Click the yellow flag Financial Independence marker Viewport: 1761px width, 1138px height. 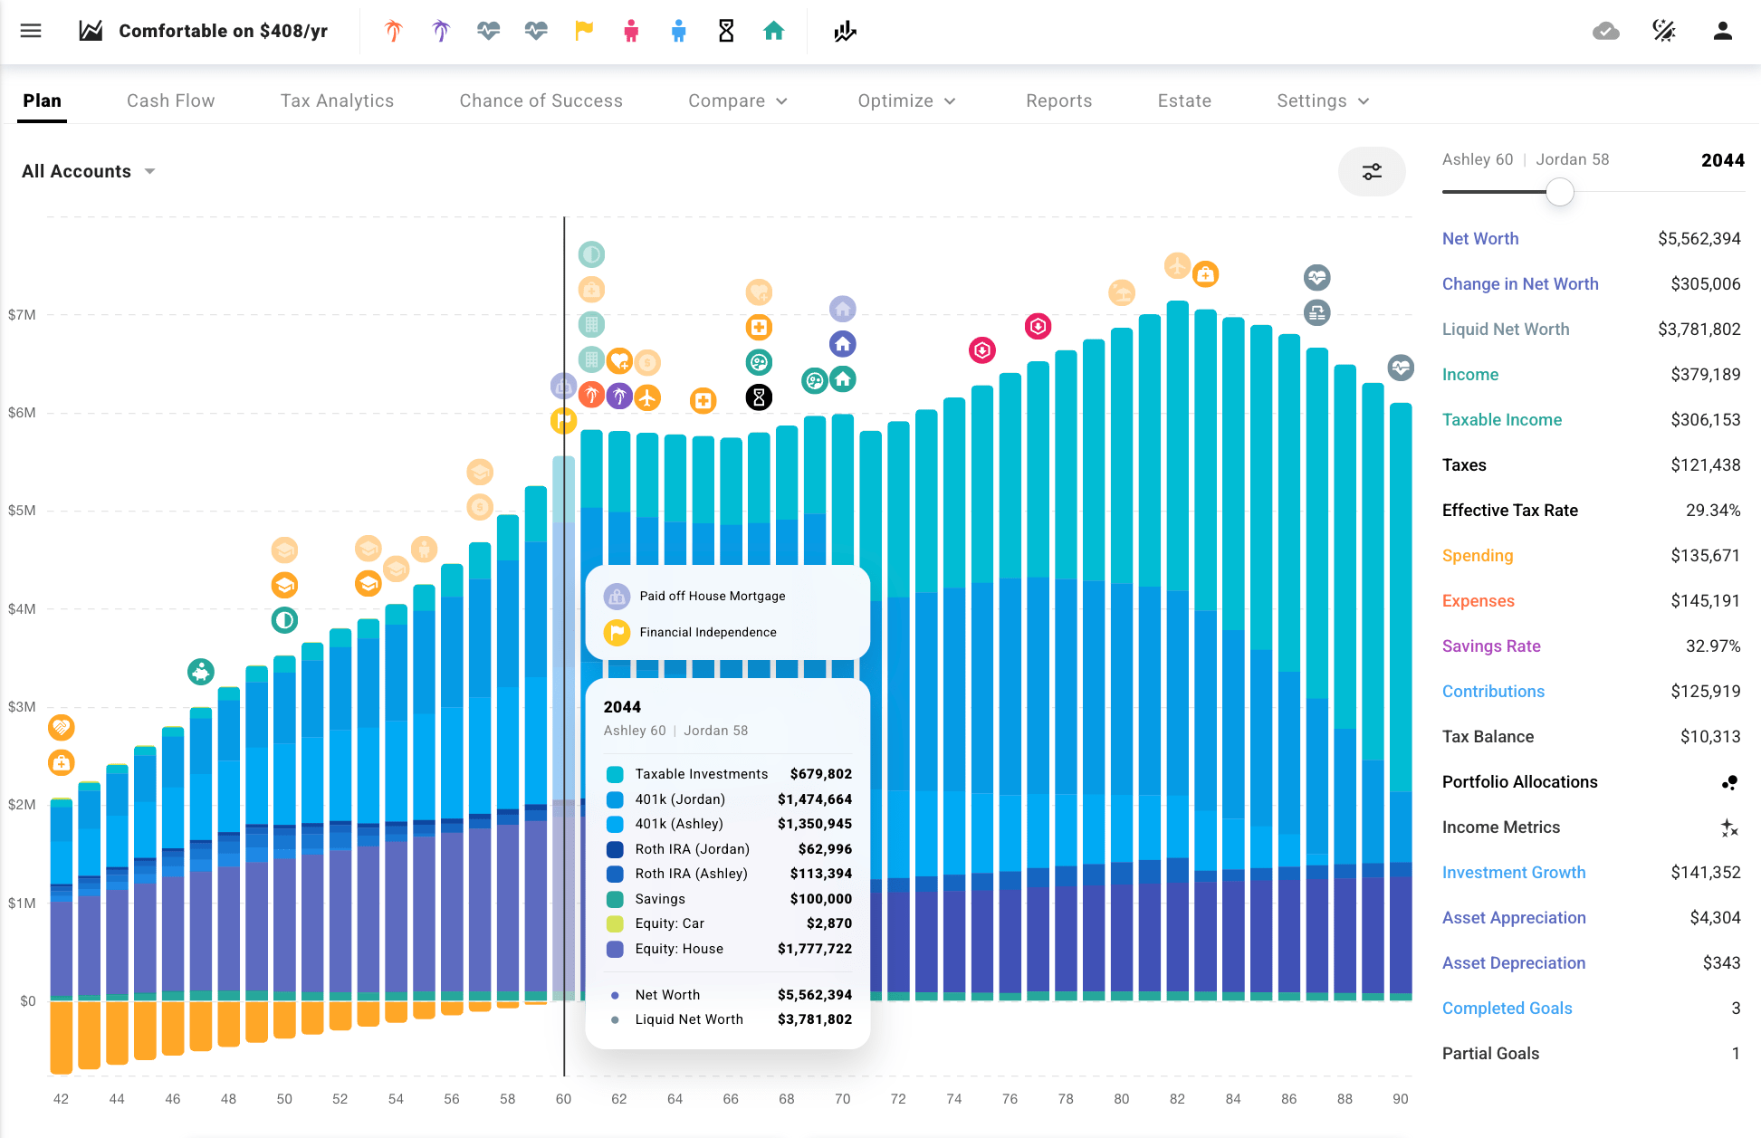563,420
